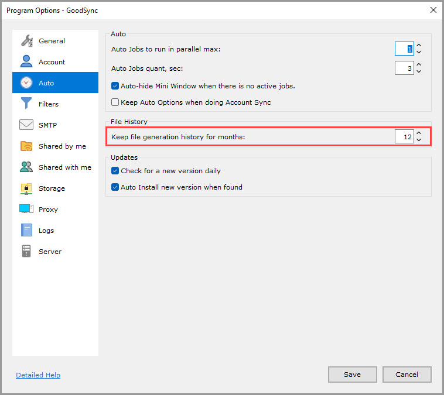The width and height of the screenshot is (444, 395).
Task: Decrease Auto Jobs quant seconds
Action: tap(419, 71)
